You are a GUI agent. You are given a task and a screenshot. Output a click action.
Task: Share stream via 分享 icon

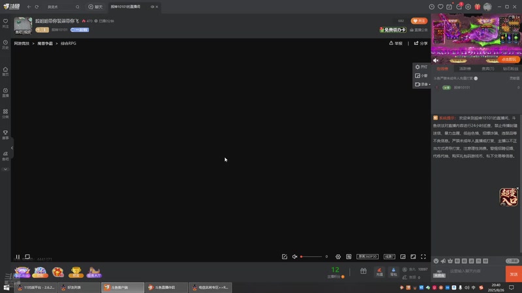point(421,43)
